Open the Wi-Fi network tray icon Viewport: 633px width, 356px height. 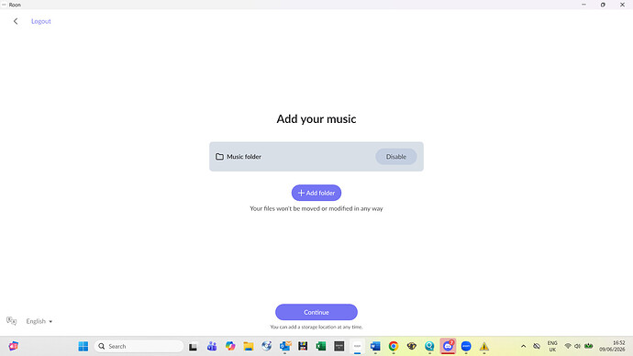click(568, 346)
